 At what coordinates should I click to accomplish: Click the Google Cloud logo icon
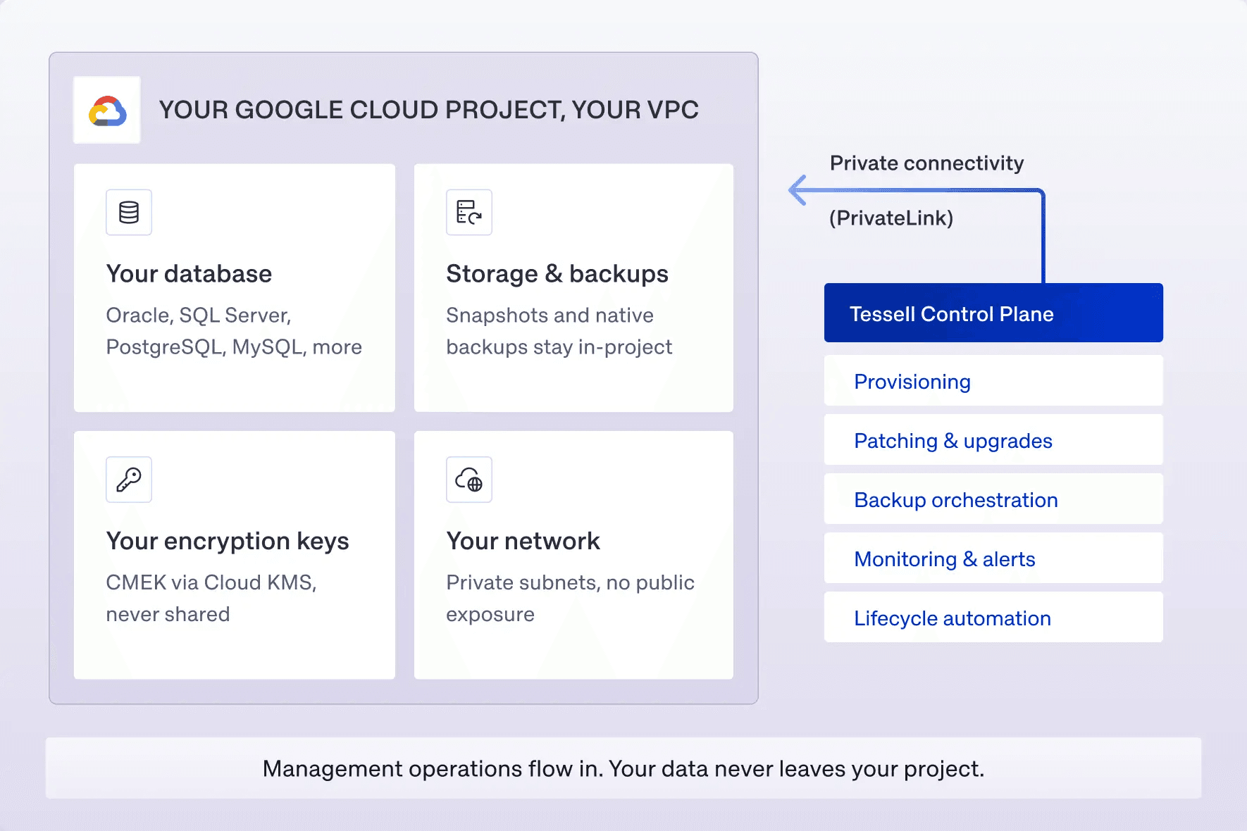(x=107, y=111)
